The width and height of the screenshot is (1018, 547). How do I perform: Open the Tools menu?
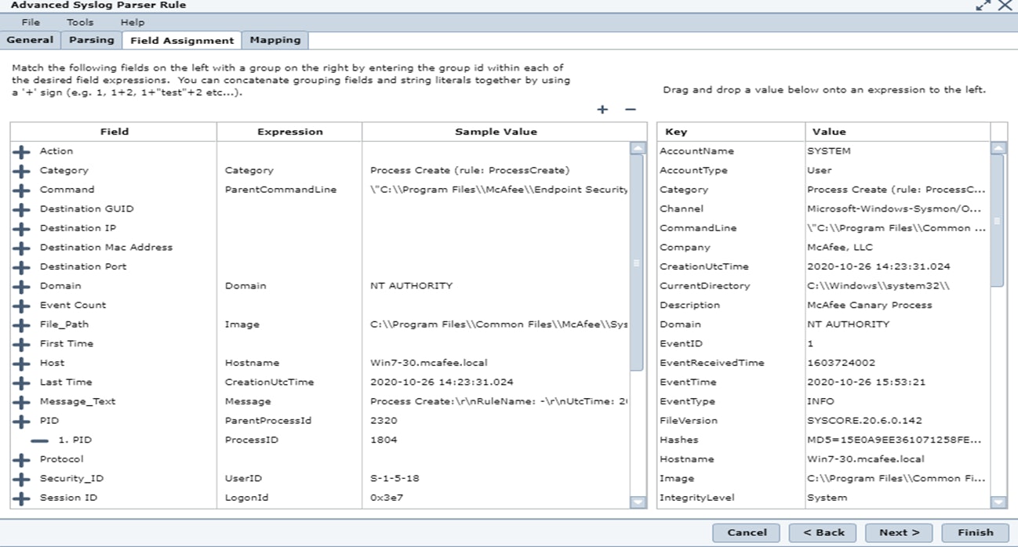(80, 23)
